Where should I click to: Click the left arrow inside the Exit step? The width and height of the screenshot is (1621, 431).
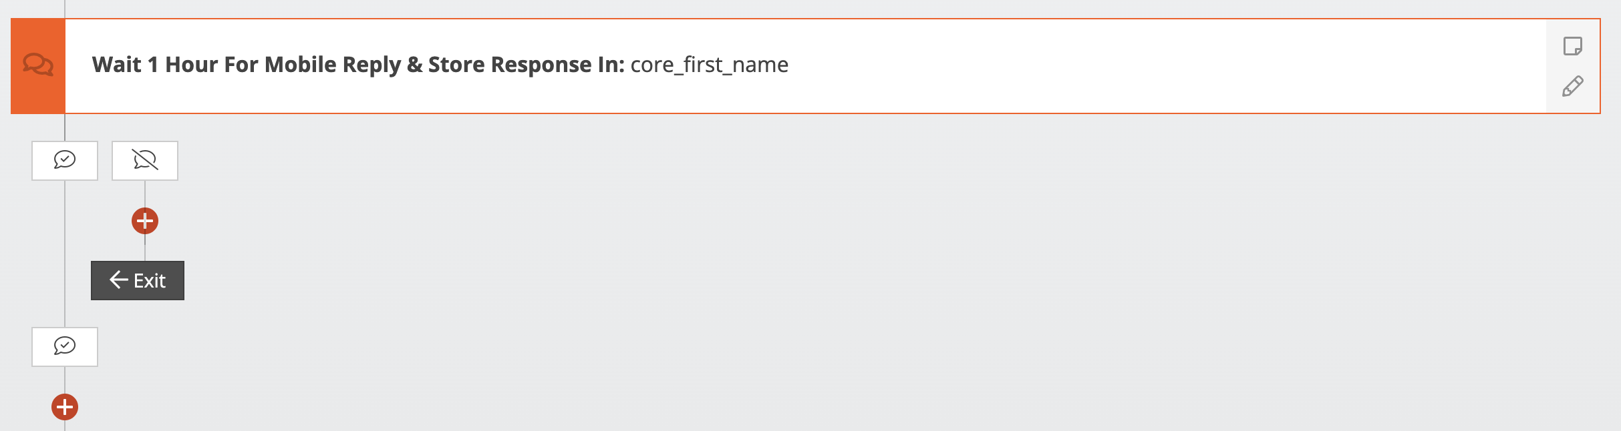tap(118, 280)
